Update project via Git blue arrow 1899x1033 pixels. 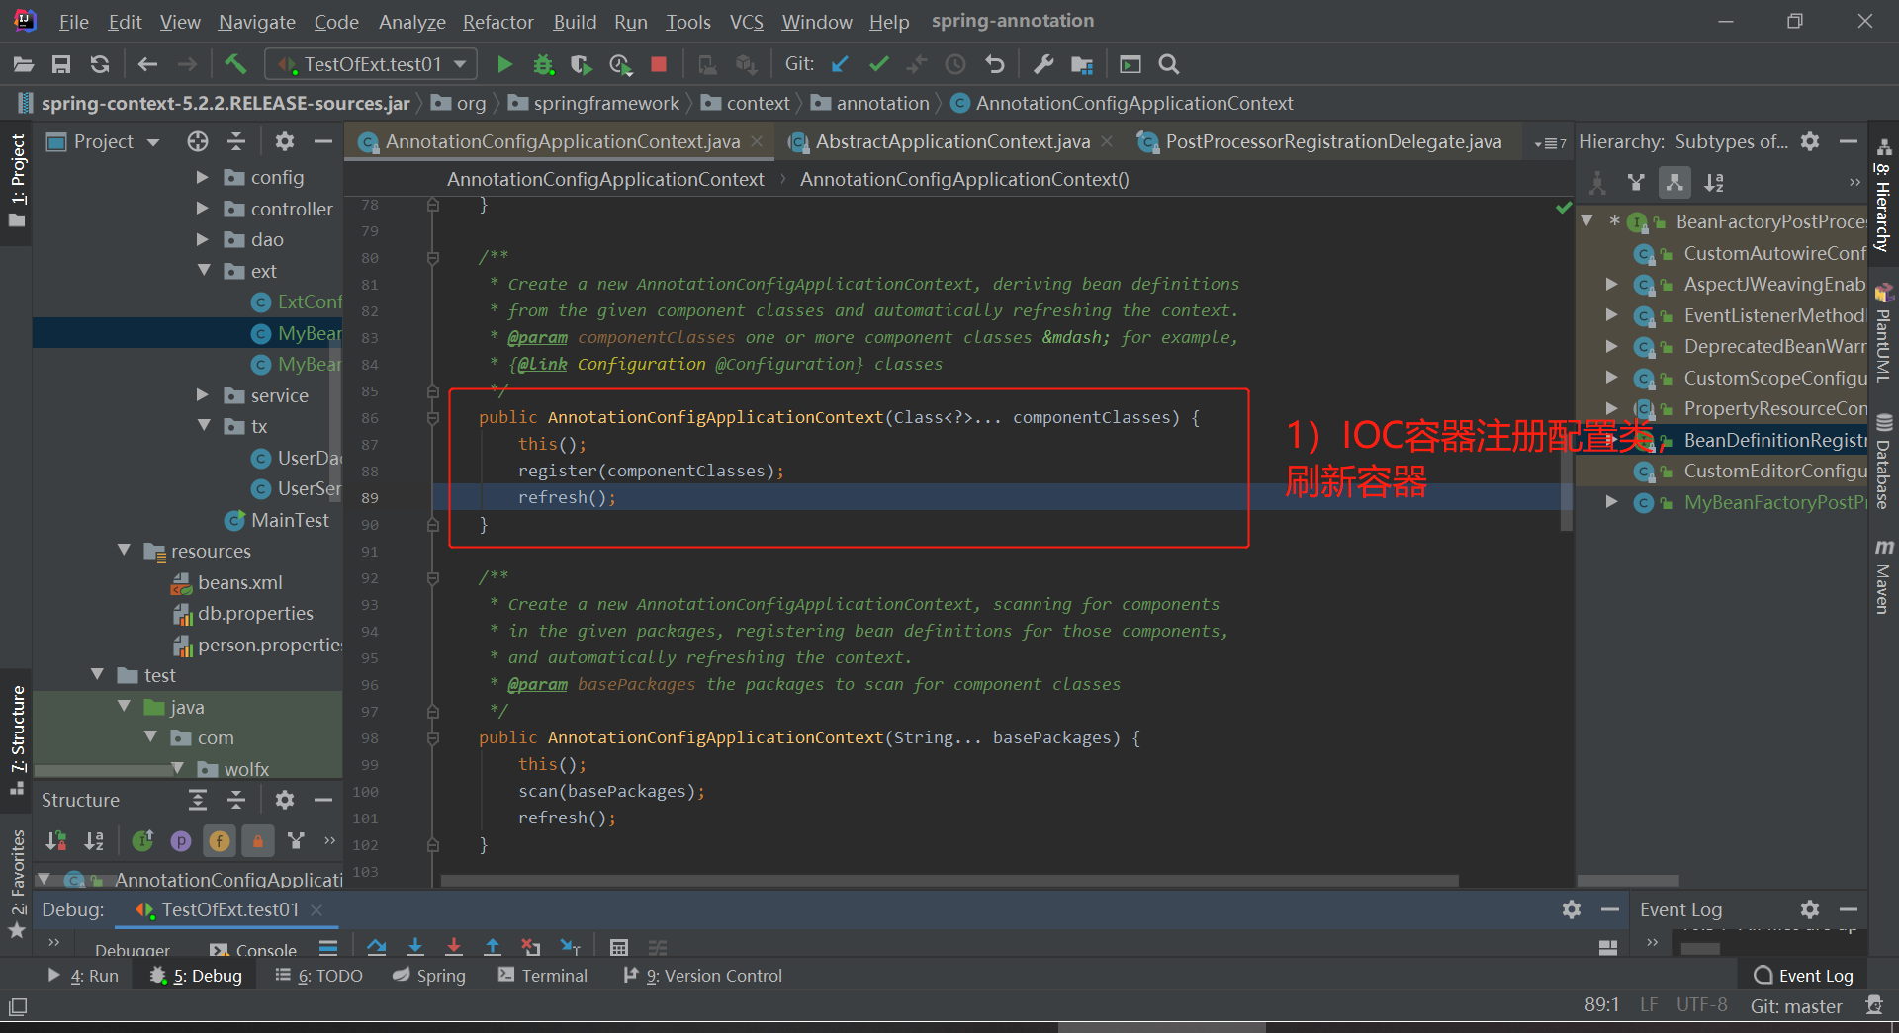[x=841, y=64]
